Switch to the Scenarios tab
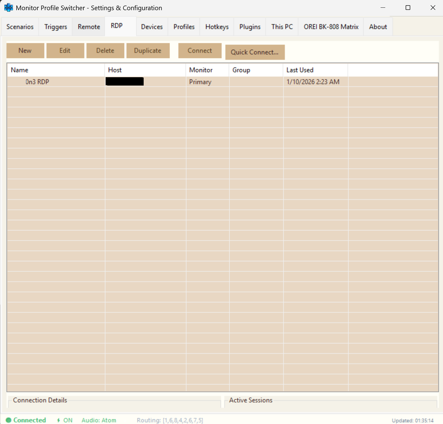Viewport: 443px width, 424px height. pos(20,27)
